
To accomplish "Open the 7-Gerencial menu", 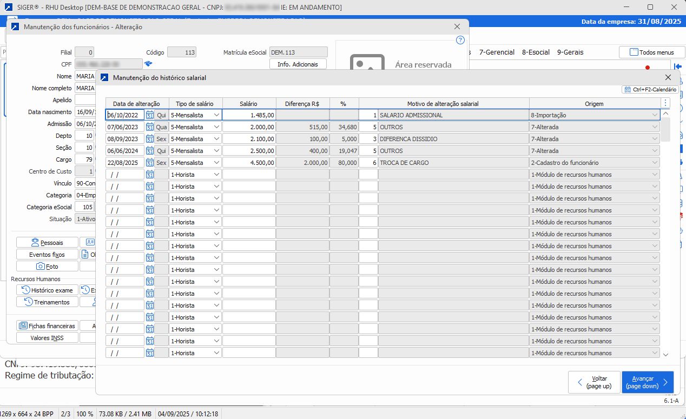I will pos(497,52).
